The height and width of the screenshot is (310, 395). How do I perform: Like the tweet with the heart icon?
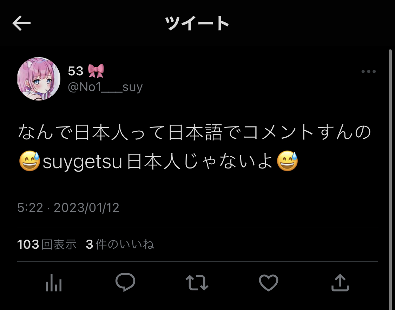(269, 283)
